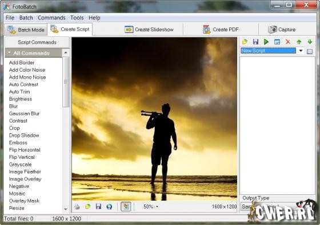The width and height of the screenshot is (320, 225).
Task: Switch to the Batch Mode tab
Action: (x=26, y=30)
